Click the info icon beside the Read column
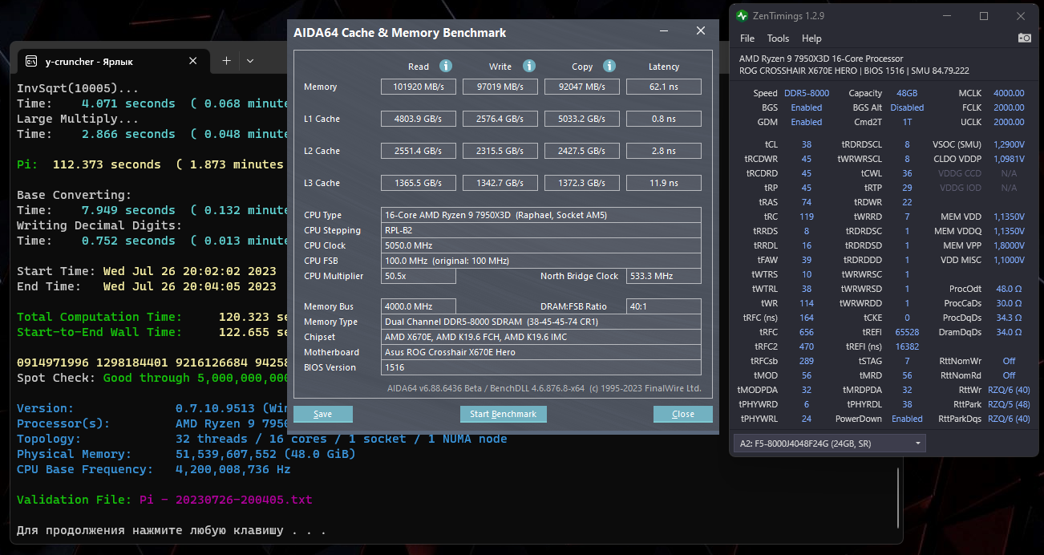The width and height of the screenshot is (1044, 555). (x=446, y=67)
